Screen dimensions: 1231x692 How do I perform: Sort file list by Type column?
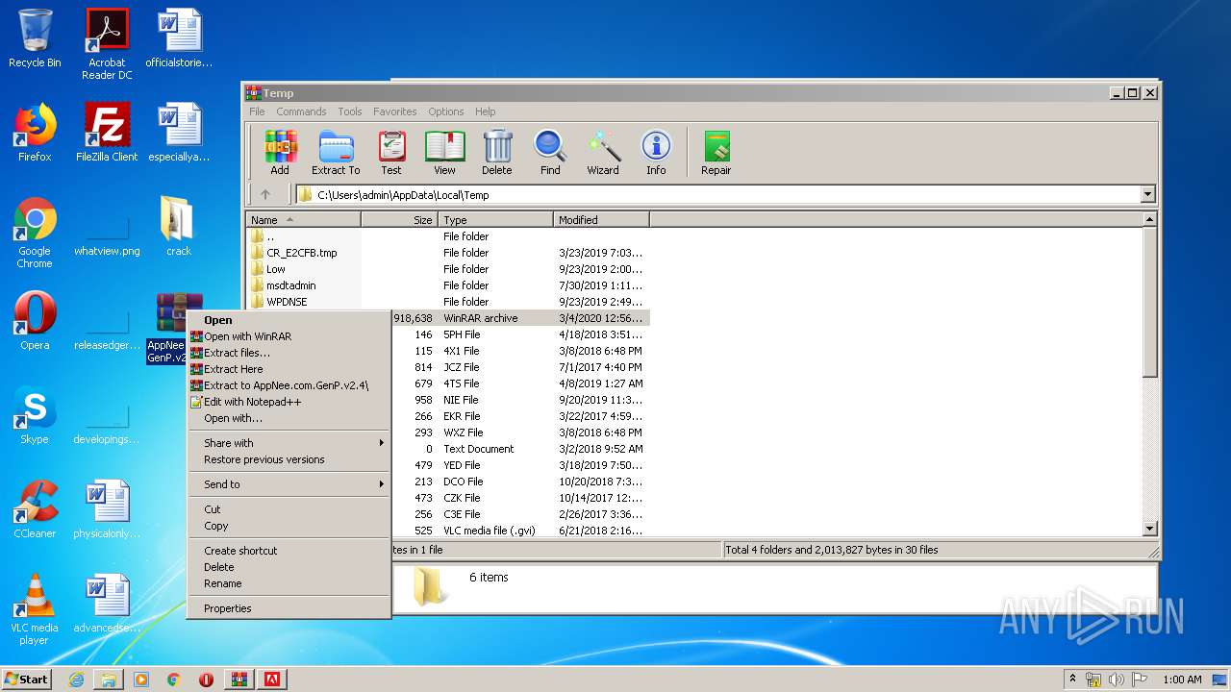click(495, 220)
